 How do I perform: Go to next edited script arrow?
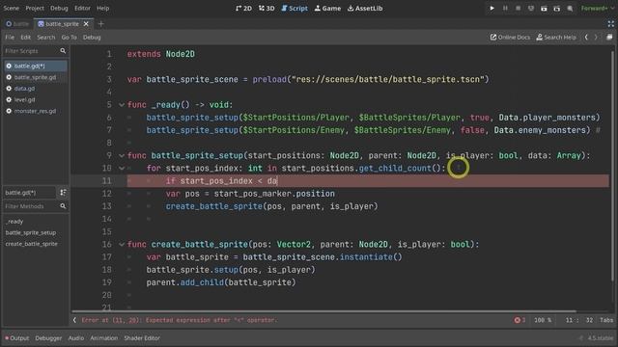596,38
